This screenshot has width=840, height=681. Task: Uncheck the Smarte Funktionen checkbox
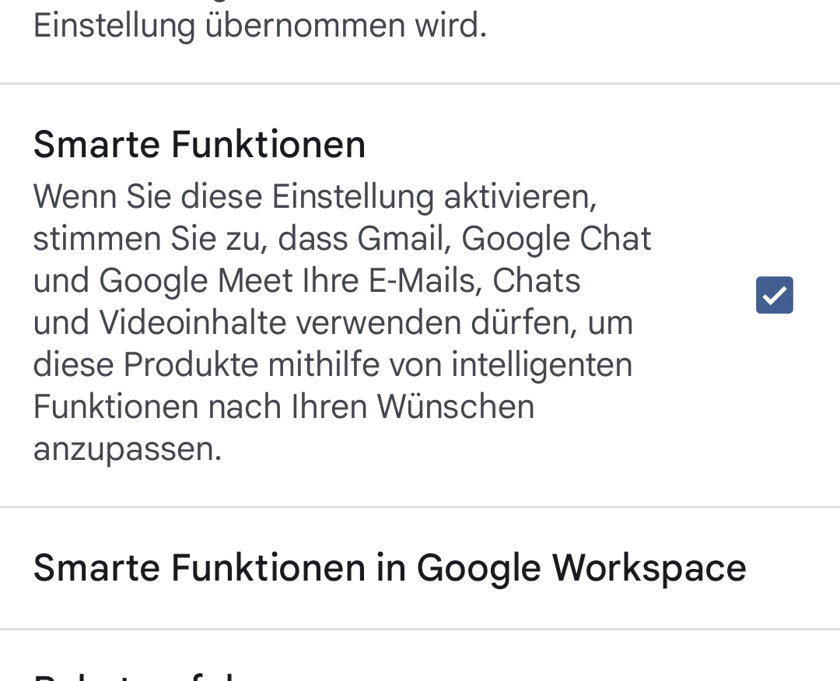pos(774,295)
